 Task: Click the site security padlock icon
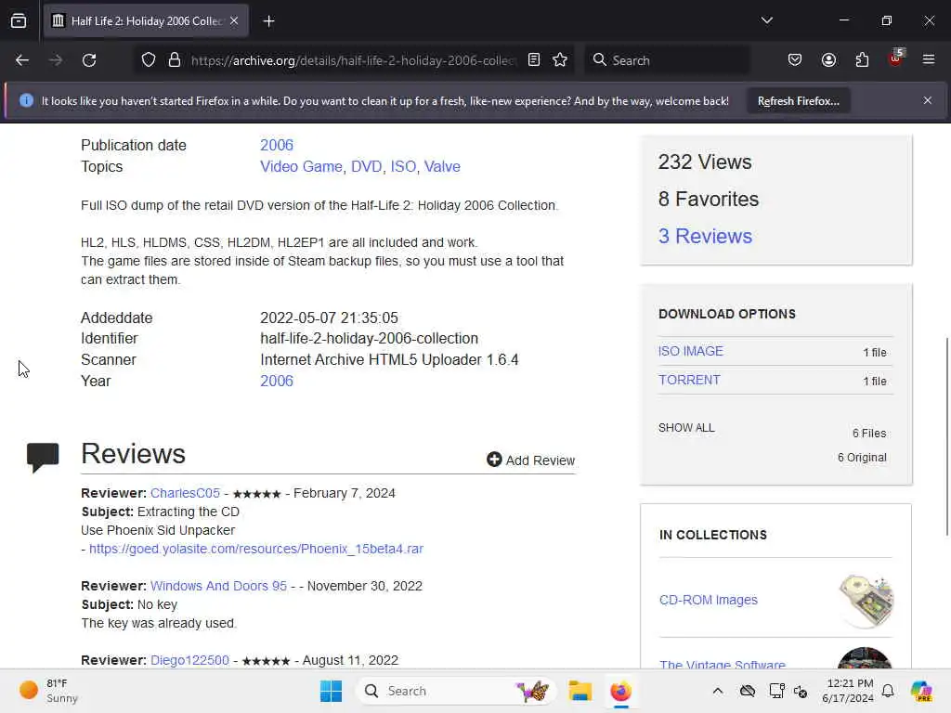click(175, 60)
